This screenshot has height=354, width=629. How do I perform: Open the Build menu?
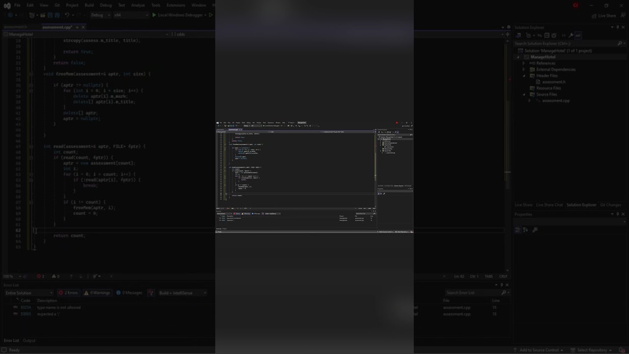point(89,5)
